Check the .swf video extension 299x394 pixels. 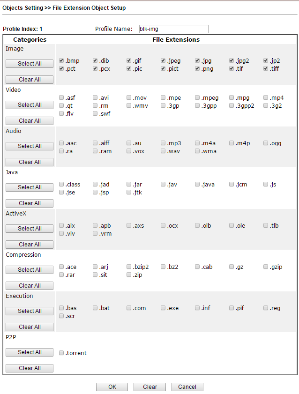point(95,114)
